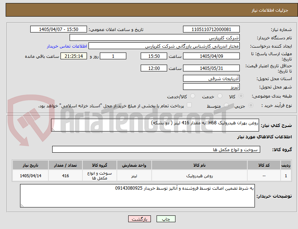Screen dimensions: 298x229
Task: Click the response deadline date 1405/04/09
Action: [x=211, y=56]
